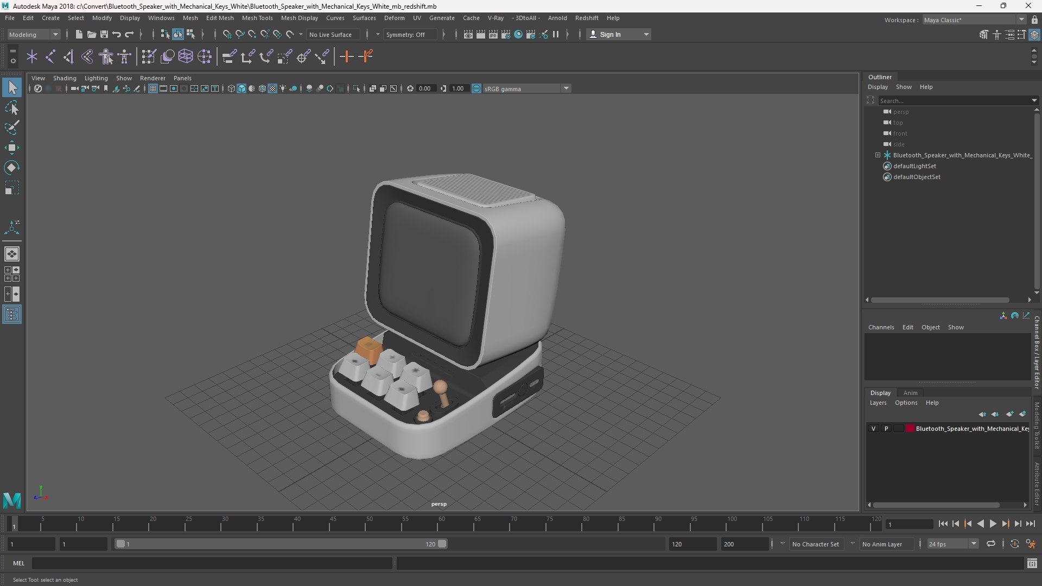Activate the Rotate tool
1042x586 pixels.
pyautogui.click(x=12, y=168)
